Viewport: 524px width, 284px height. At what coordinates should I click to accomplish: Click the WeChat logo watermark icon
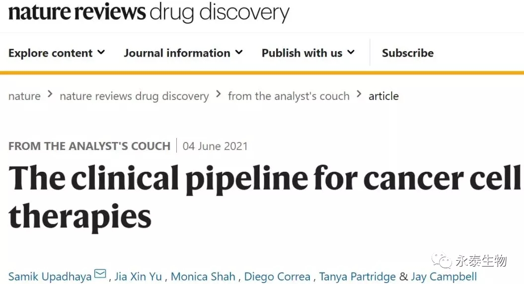(441, 261)
